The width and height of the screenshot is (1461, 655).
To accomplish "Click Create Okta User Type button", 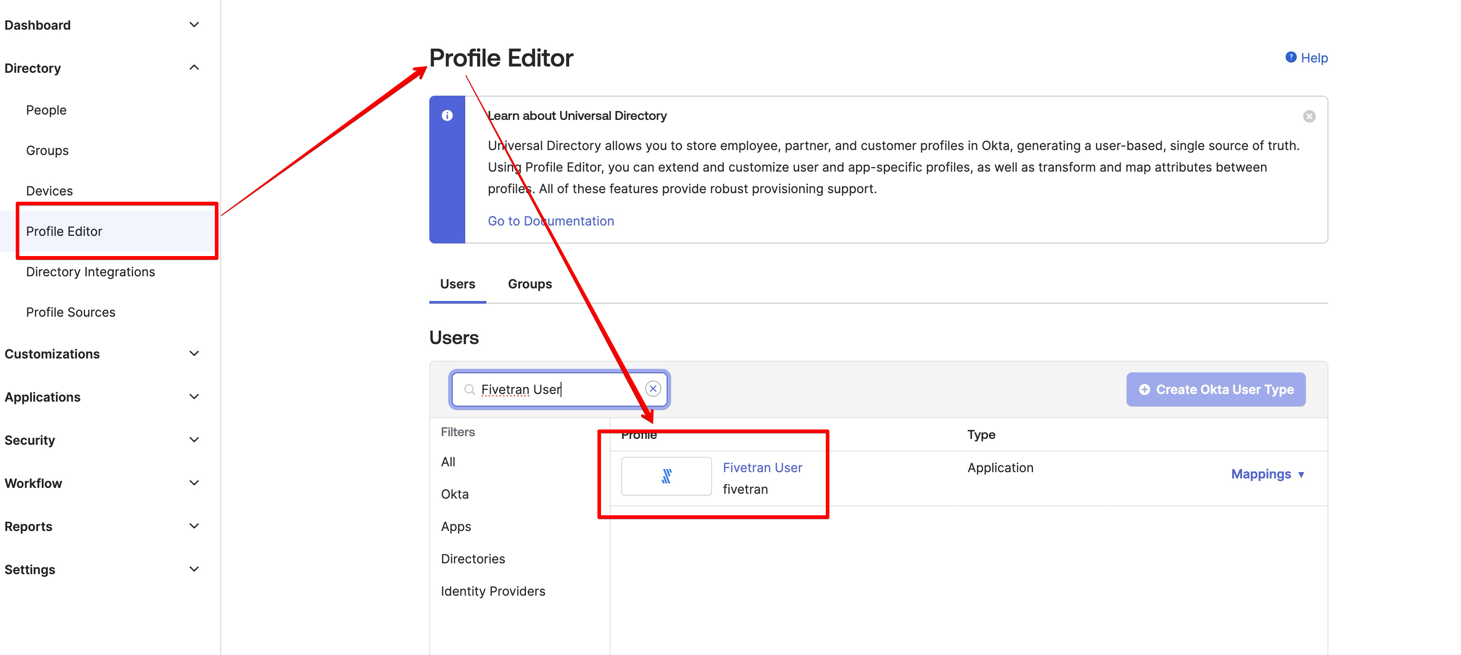I will pyautogui.click(x=1216, y=389).
